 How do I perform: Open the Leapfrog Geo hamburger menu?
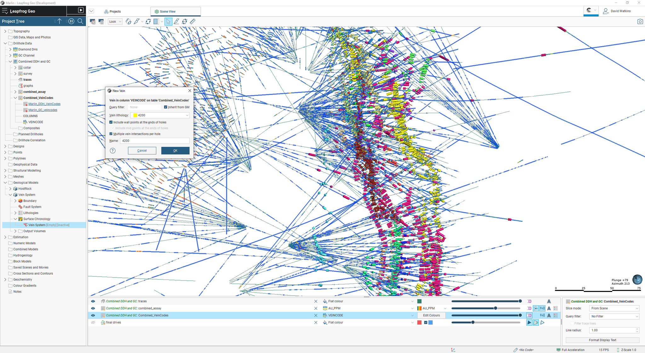(5, 11)
